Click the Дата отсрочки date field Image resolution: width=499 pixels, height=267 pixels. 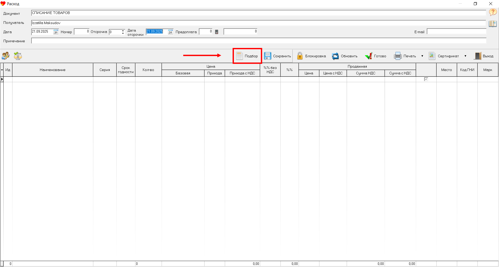pyautogui.click(x=157, y=32)
